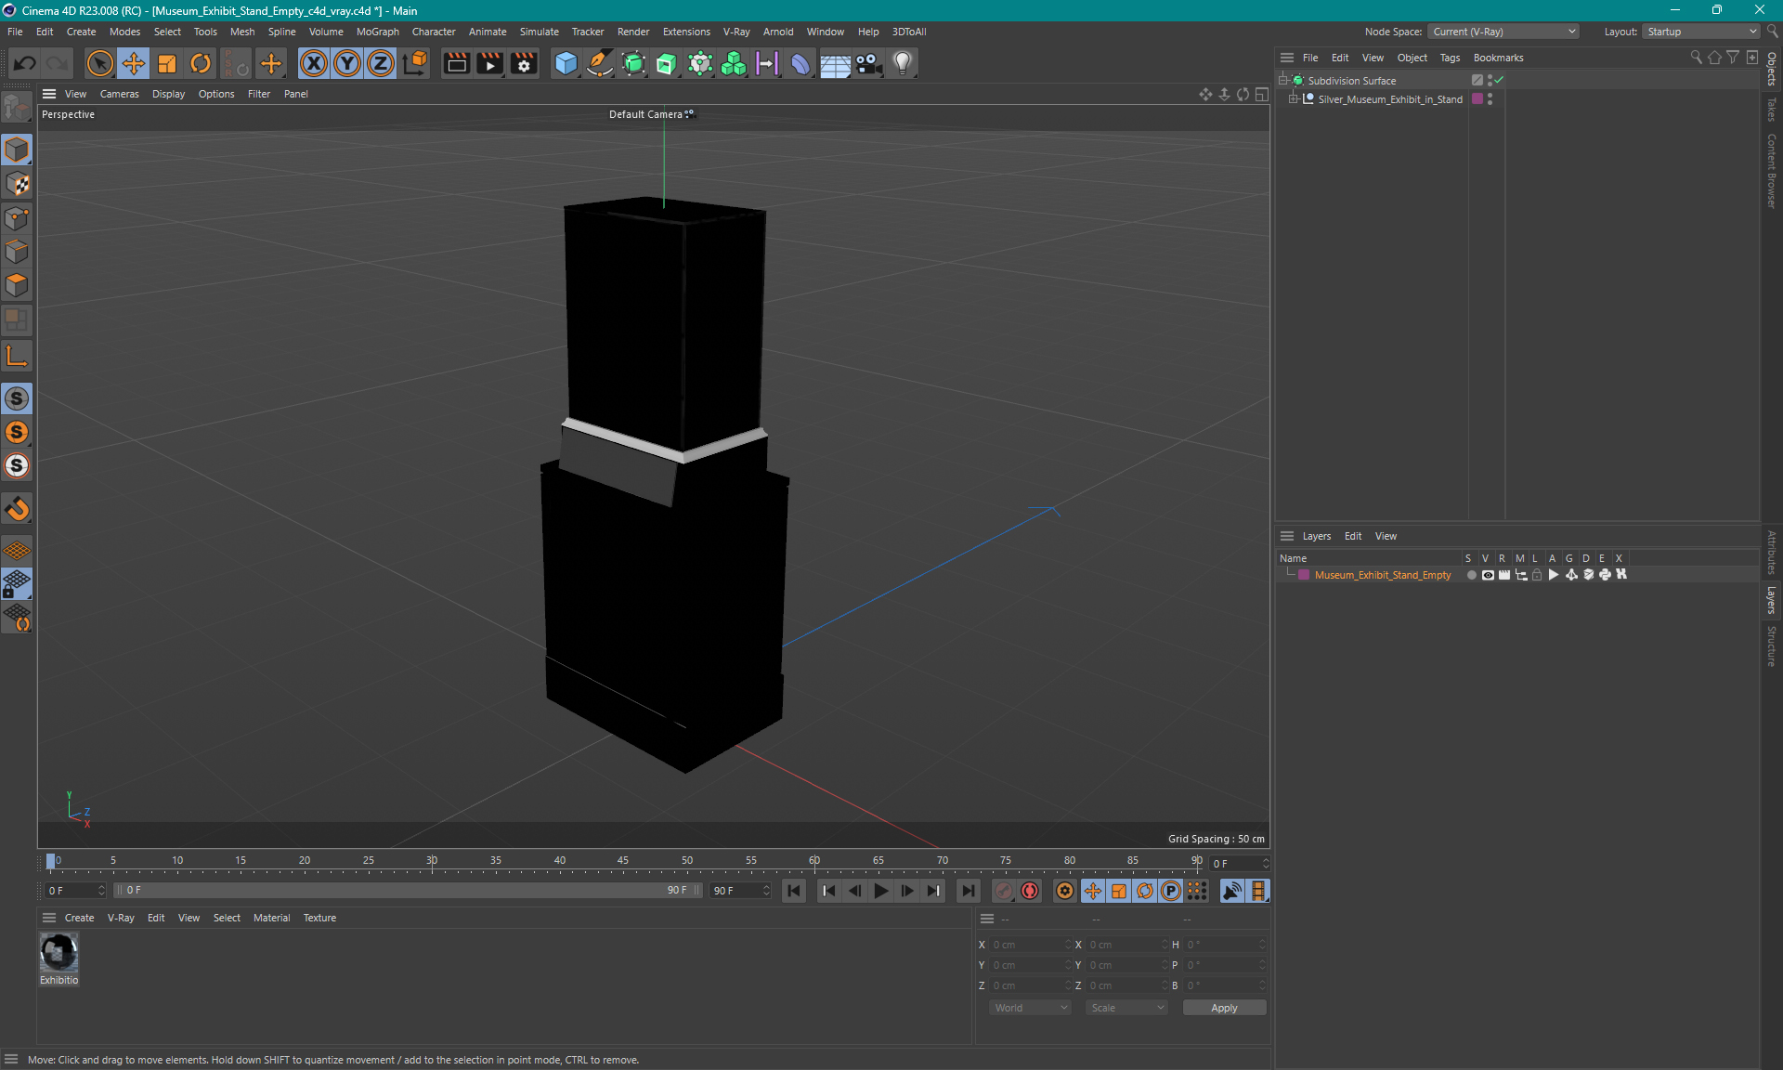Open the Layout Startup dropdown
The image size is (1783, 1070).
pos(1700,32)
